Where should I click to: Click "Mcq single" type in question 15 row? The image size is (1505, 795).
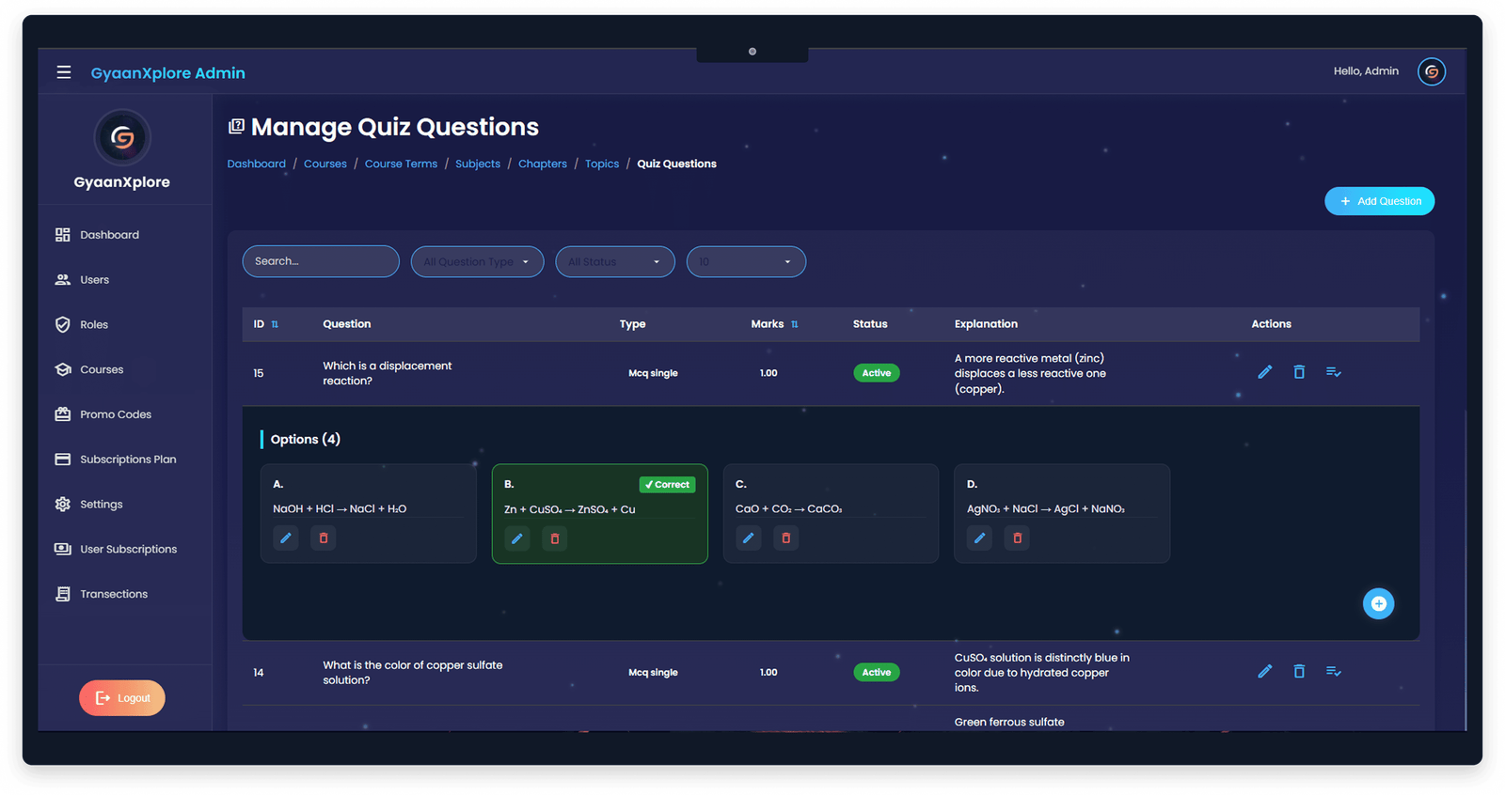653,373
